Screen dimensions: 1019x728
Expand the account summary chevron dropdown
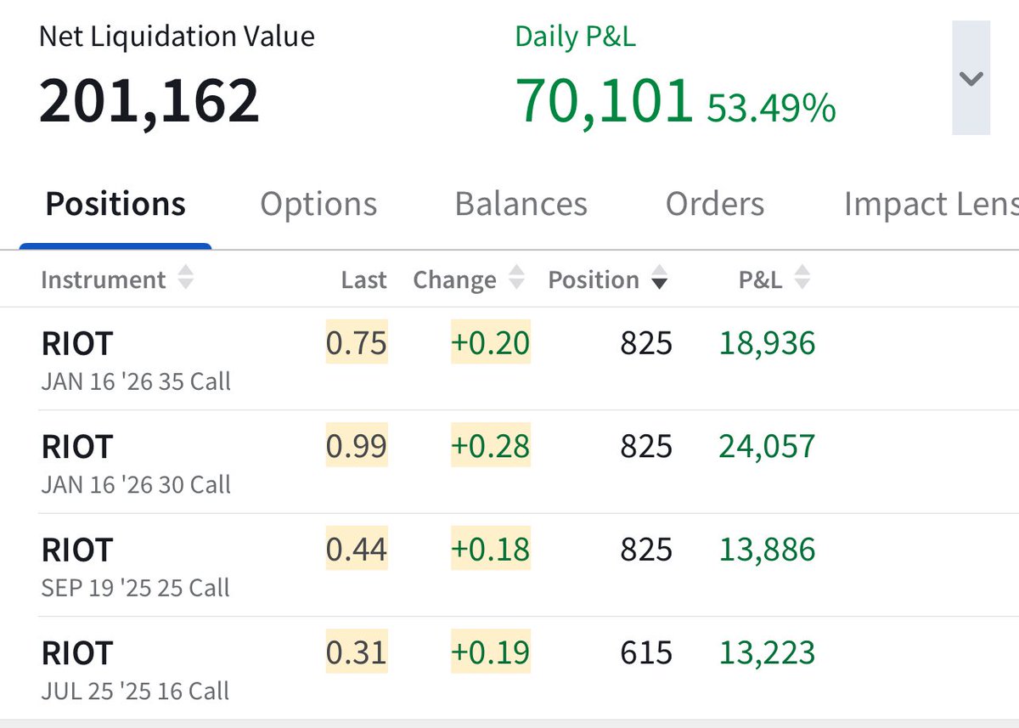(971, 78)
